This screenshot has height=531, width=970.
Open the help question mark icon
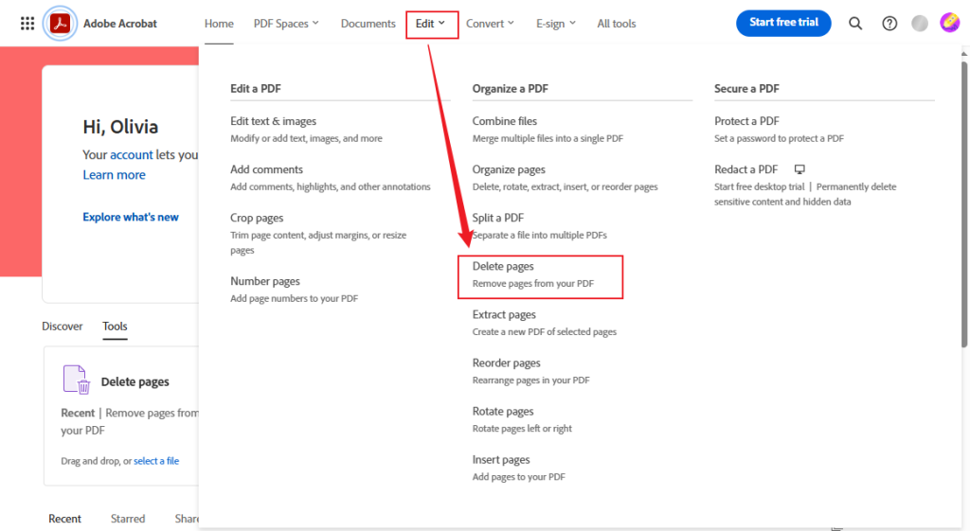pyautogui.click(x=889, y=24)
